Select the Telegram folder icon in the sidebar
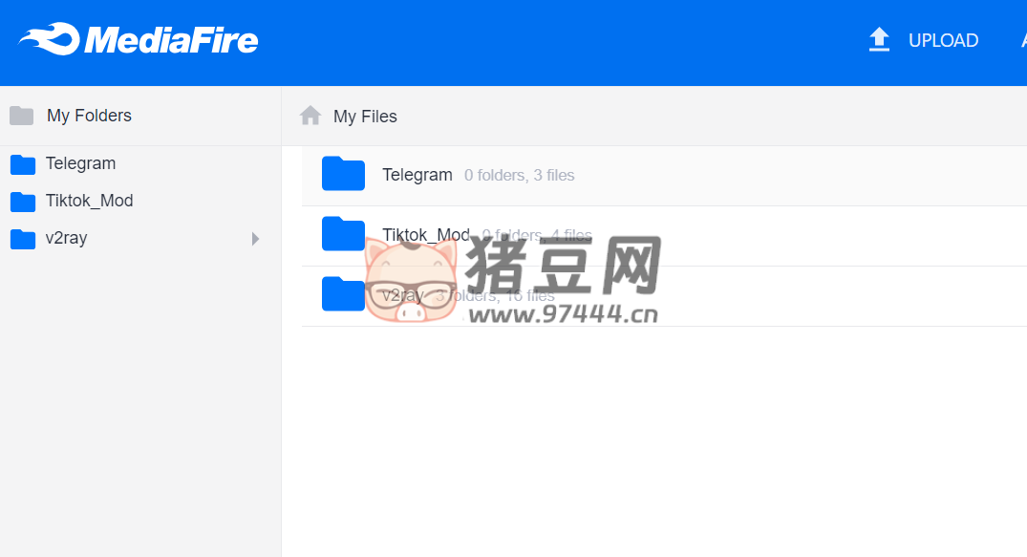This screenshot has height=557, width=1027. 22,163
